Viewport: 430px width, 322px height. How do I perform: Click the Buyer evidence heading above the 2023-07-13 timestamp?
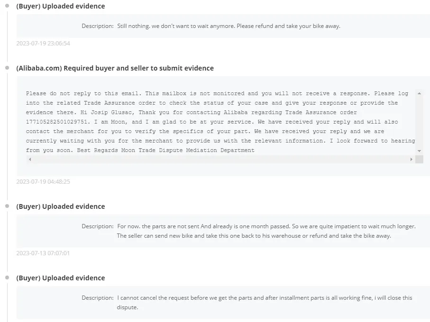pos(61,206)
